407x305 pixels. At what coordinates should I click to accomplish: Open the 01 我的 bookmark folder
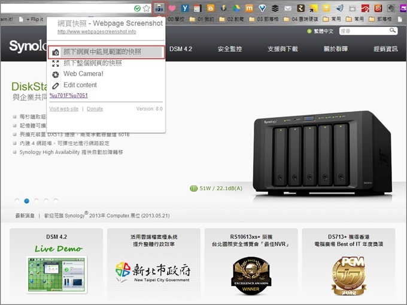202,19
